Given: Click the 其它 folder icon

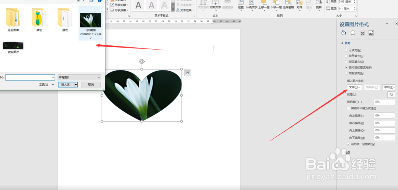Looking at the screenshot, I should 39,18.
